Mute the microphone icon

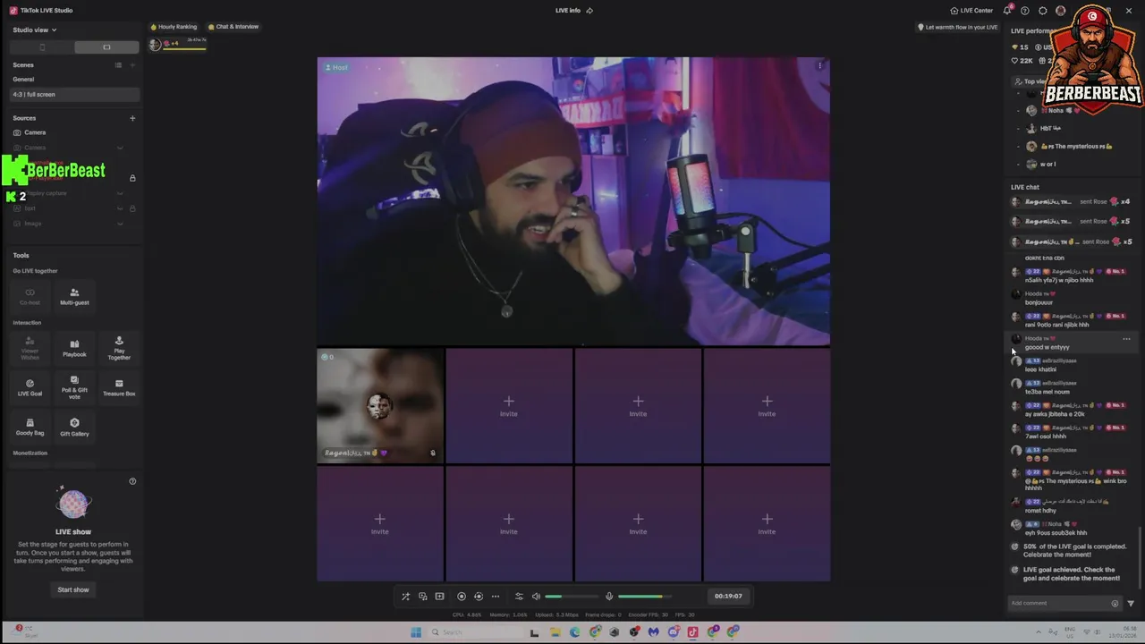609,597
